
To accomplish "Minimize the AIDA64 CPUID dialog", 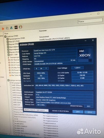I will 86,41.
